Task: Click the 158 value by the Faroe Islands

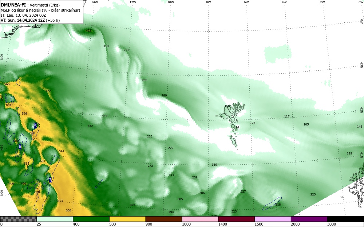Action: click(x=227, y=106)
